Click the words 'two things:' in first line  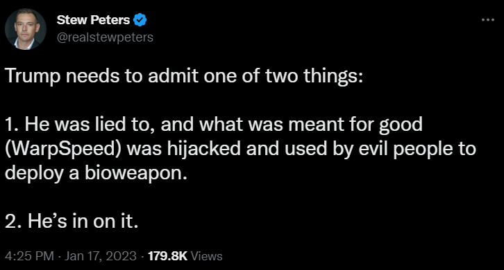(314, 76)
